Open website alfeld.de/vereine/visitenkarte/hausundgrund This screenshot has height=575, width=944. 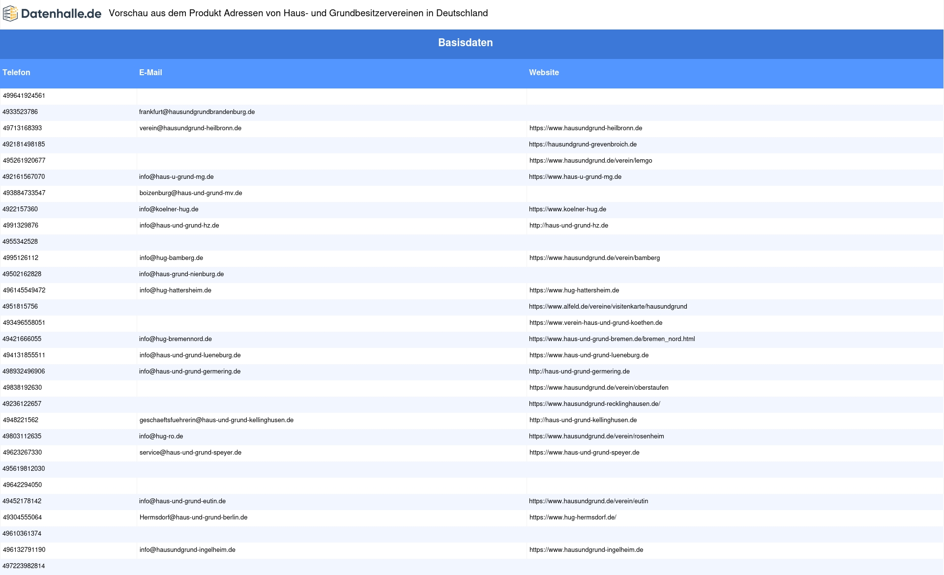click(608, 307)
